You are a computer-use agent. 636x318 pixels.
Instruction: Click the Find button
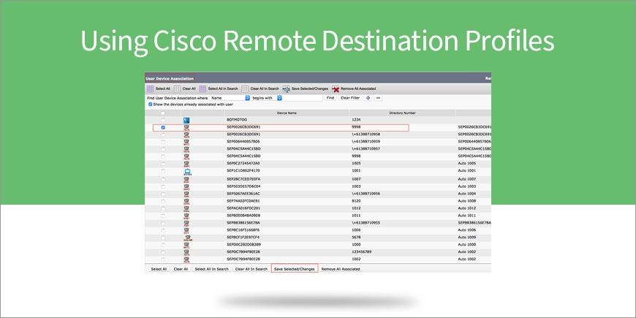click(330, 98)
